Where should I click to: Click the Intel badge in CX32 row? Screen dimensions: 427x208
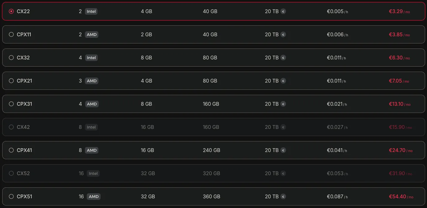(91, 58)
